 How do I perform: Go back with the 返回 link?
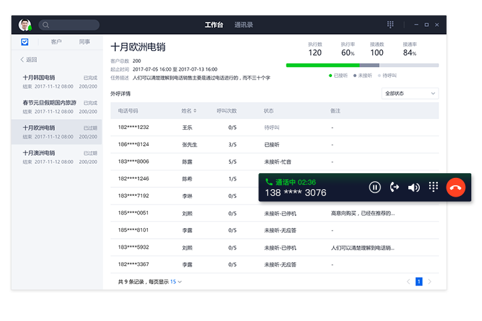(29, 60)
